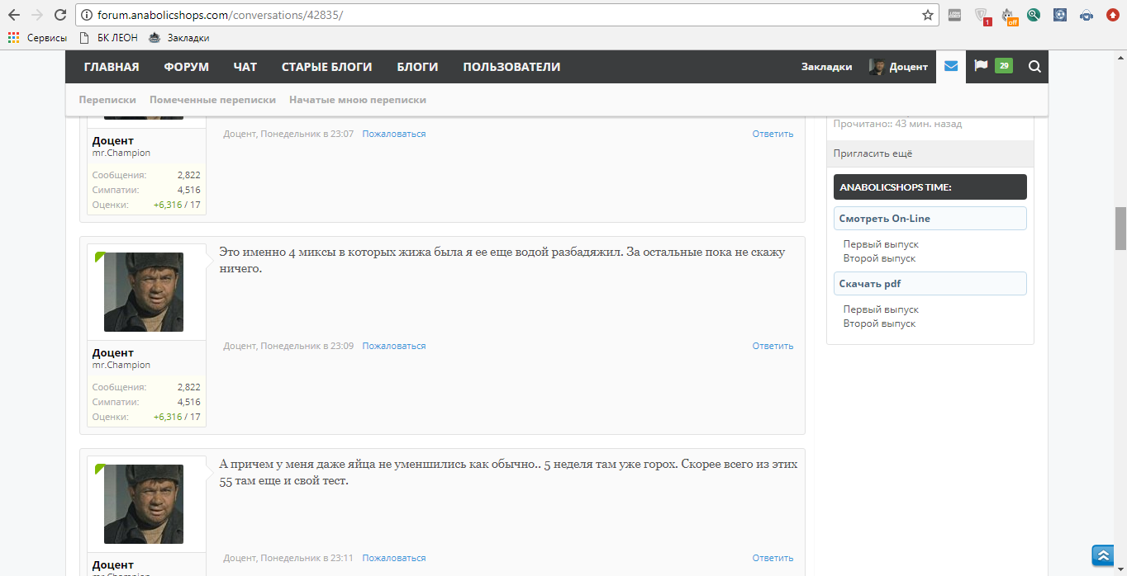Open the avatar on the 23:11 message
The height and width of the screenshot is (576, 1127).
[144, 504]
